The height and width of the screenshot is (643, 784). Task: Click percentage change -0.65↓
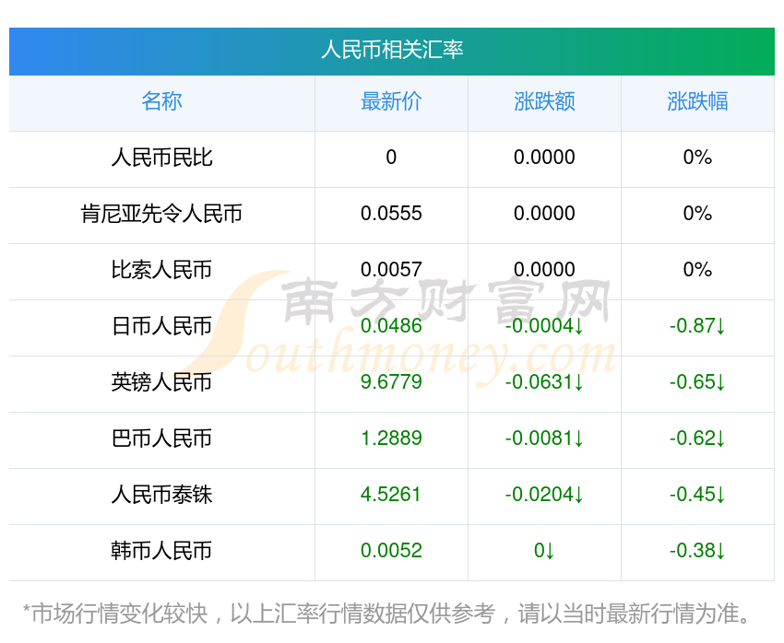click(x=697, y=382)
